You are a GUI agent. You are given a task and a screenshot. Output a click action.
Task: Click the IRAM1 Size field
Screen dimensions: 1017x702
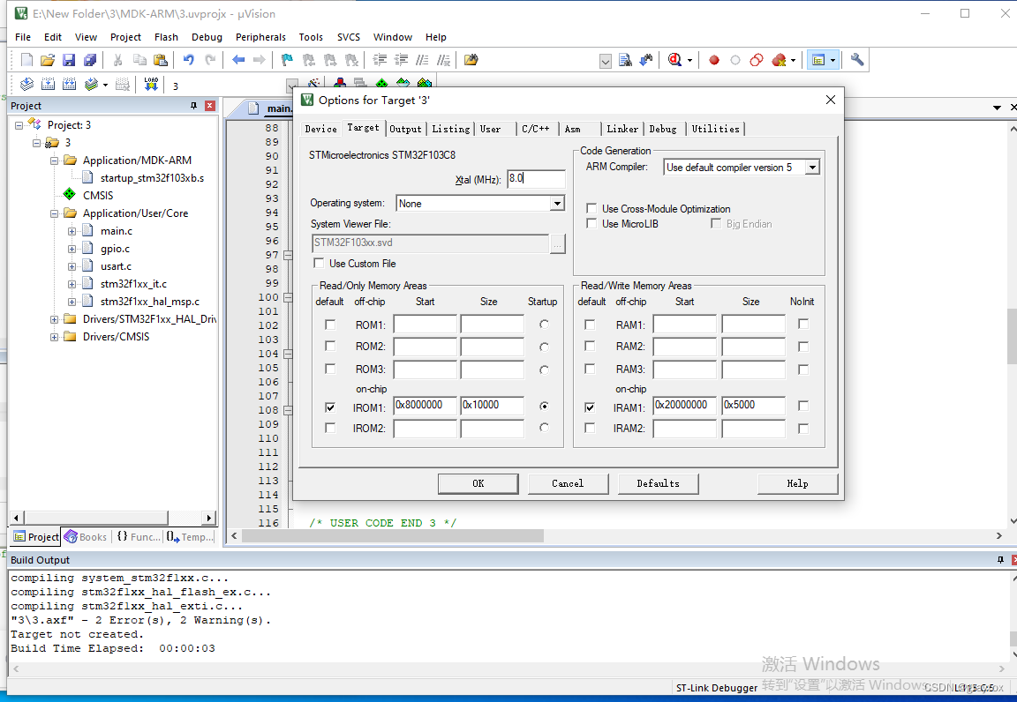point(753,406)
